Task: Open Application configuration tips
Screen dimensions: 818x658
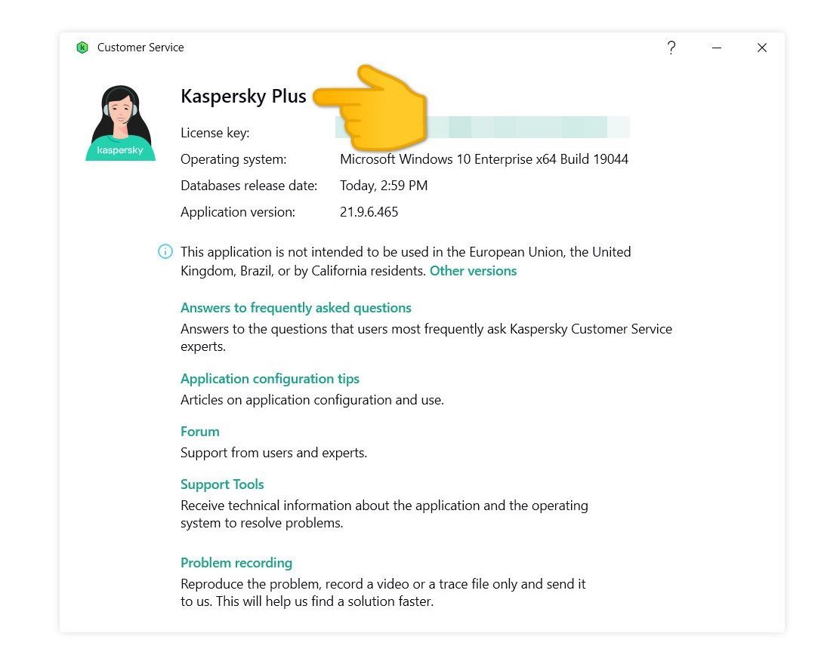Action: (x=270, y=379)
